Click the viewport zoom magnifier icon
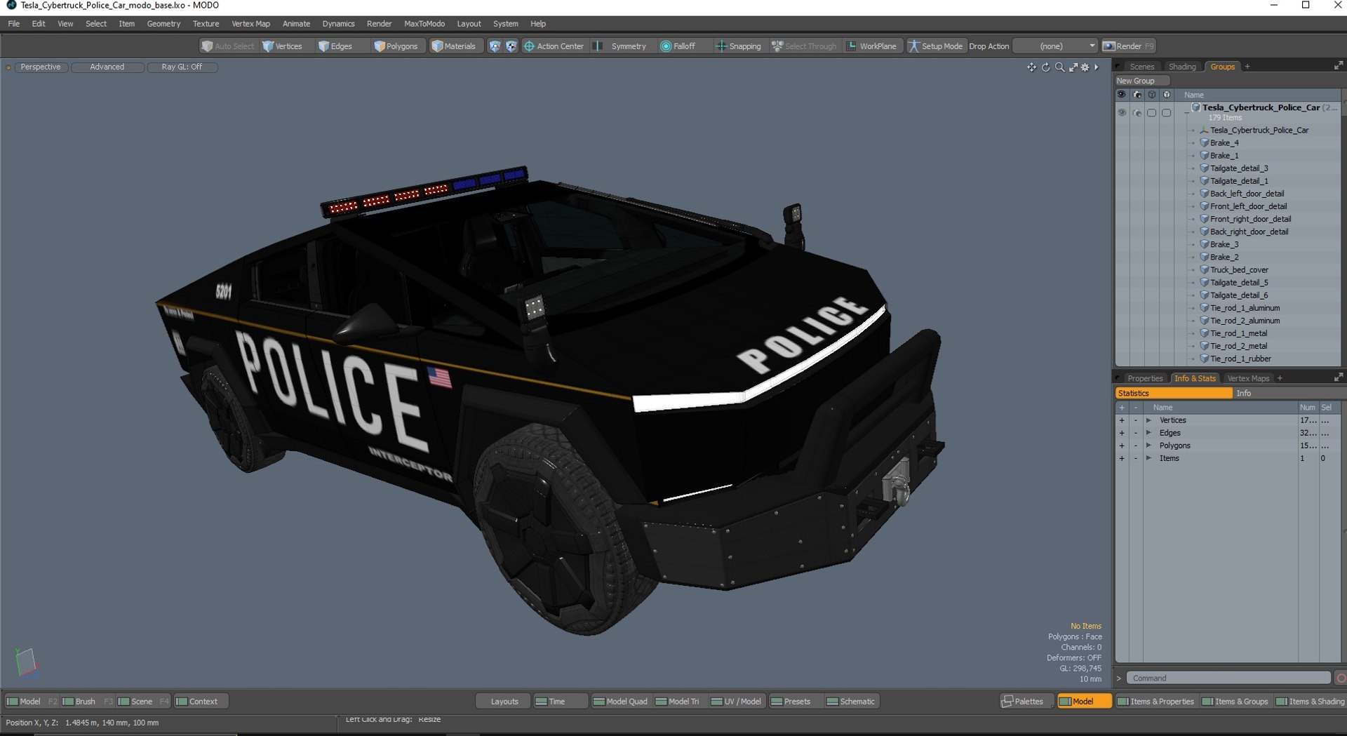The height and width of the screenshot is (736, 1347). pyautogui.click(x=1059, y=67)
